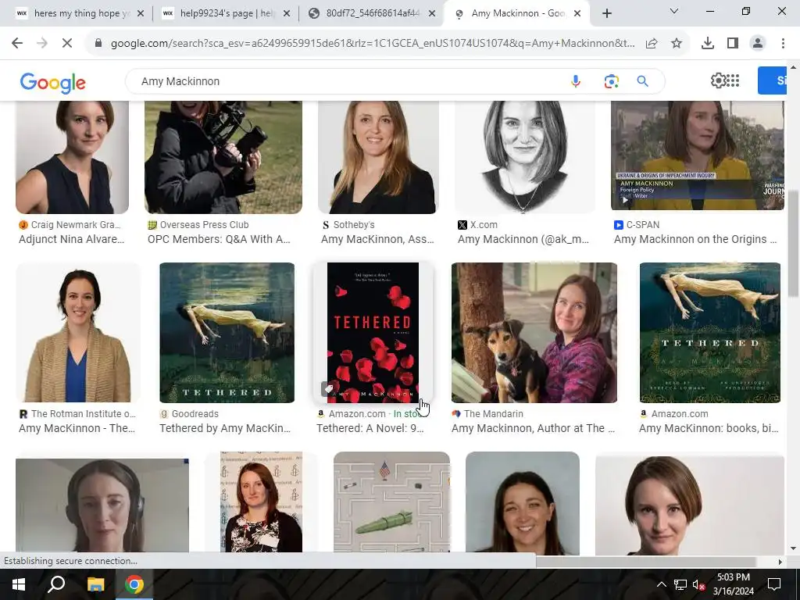
Task: Open Overseas Press Club Q&A result
Action: [x=219, y=239]
